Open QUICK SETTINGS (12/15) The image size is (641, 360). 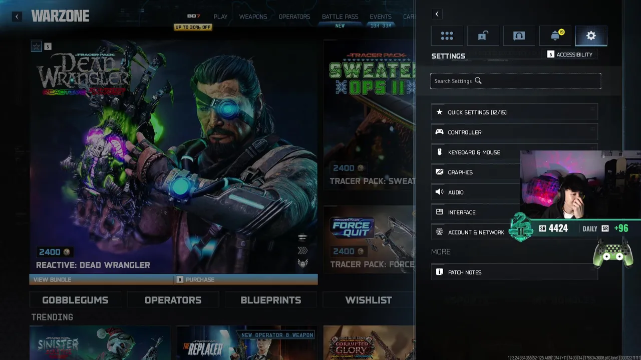pos(514,112)
